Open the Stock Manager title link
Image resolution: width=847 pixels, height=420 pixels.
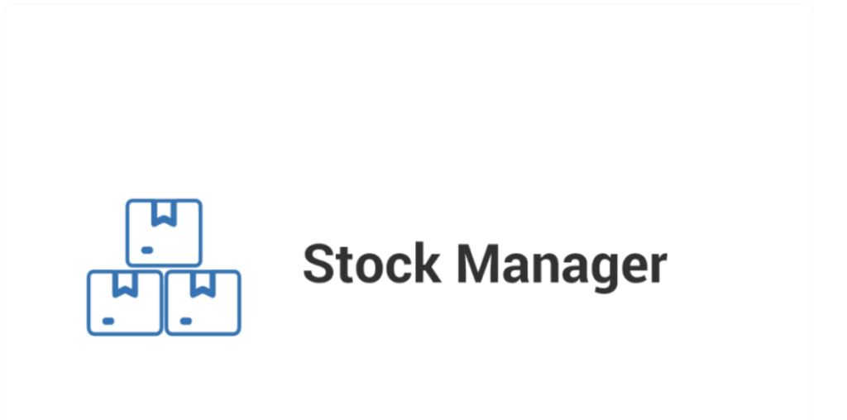[x=485, y=265]
